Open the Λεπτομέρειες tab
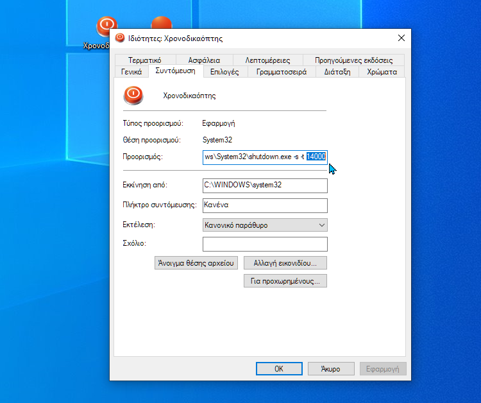Image resolution: width=481 pixels, height=403 pixels. 267,60
